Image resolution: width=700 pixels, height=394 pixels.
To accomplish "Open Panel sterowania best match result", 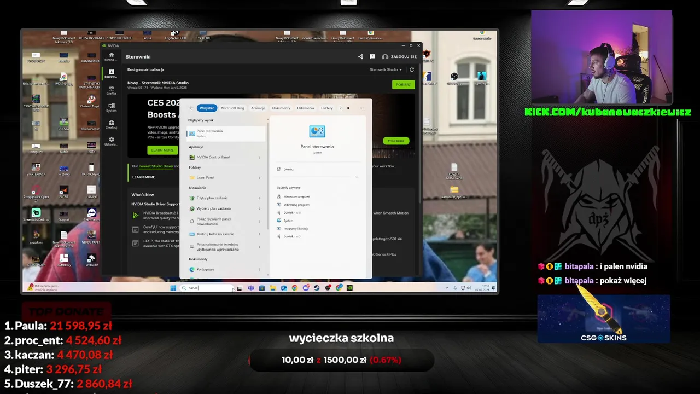I will click(226, 133).
